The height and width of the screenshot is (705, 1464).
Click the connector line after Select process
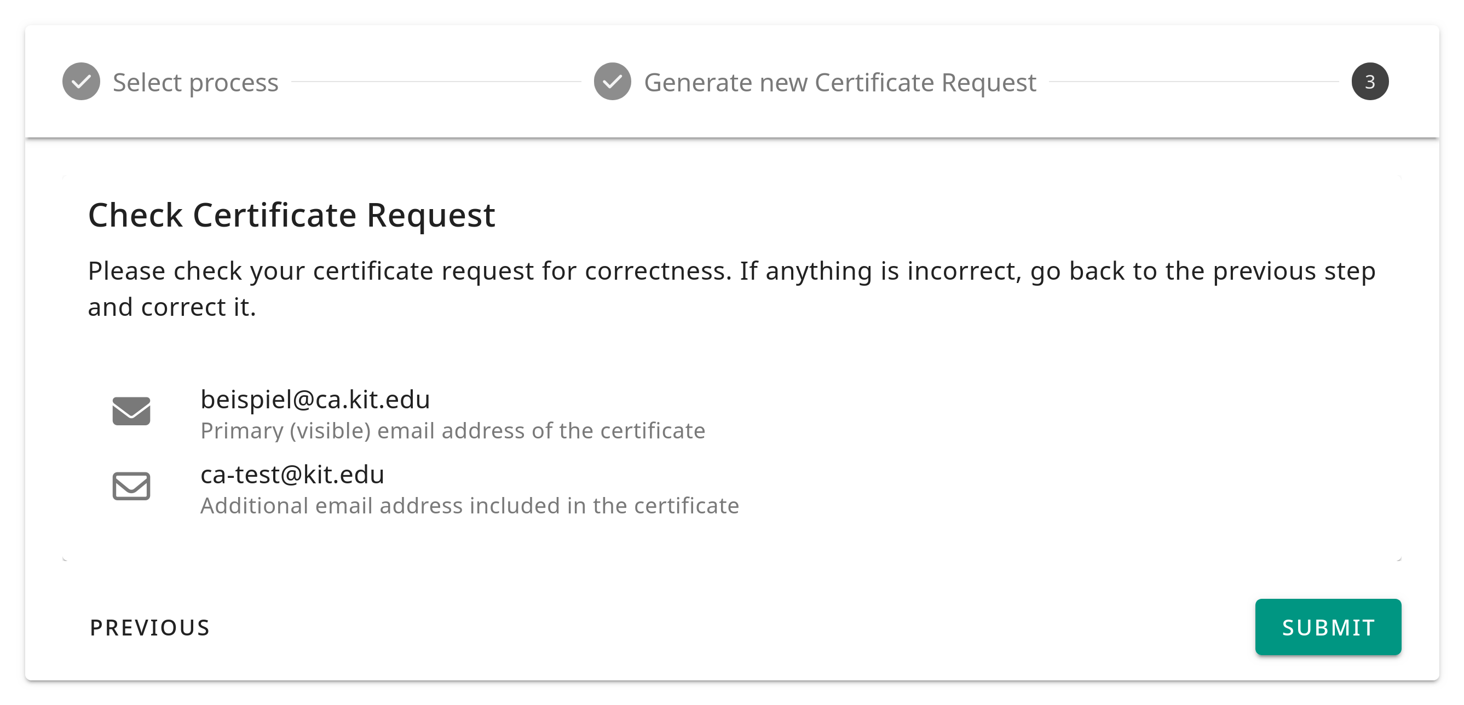(x=436, y=82)
